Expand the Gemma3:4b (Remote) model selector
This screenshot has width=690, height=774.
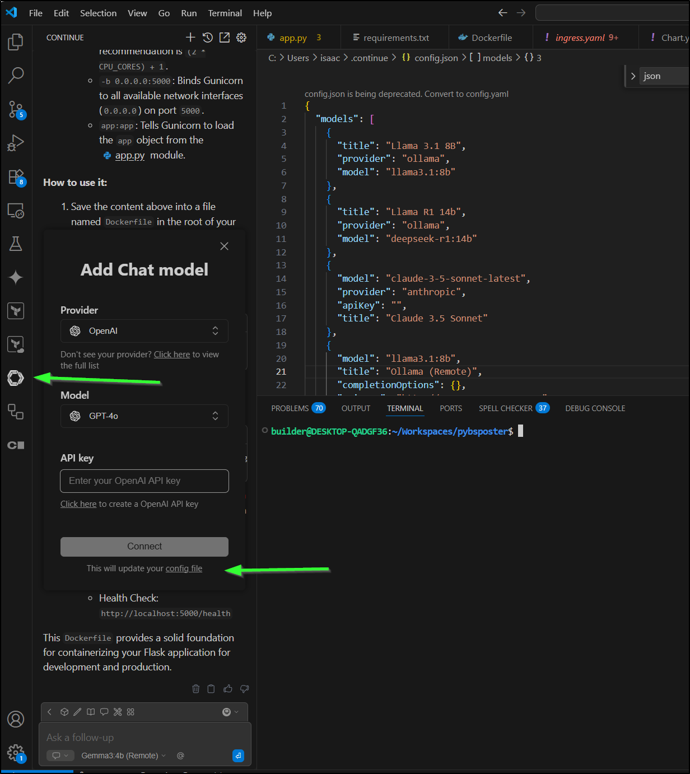tap(123, 756)
